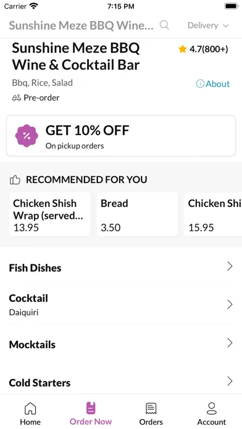Select the Chicken Shish Wrap card
The image size is (242, 429).
tap(50, 214)
